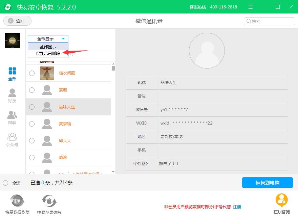Click hotline text 400-116-2818
298x216 pixels.
(223, 7)
